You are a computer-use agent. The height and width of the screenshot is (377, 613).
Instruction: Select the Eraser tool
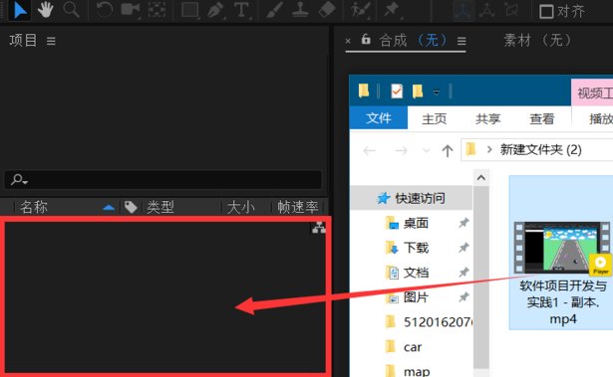tap(327, 10)
